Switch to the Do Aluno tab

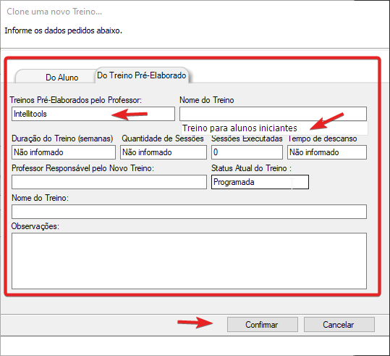tap(55, 76)
